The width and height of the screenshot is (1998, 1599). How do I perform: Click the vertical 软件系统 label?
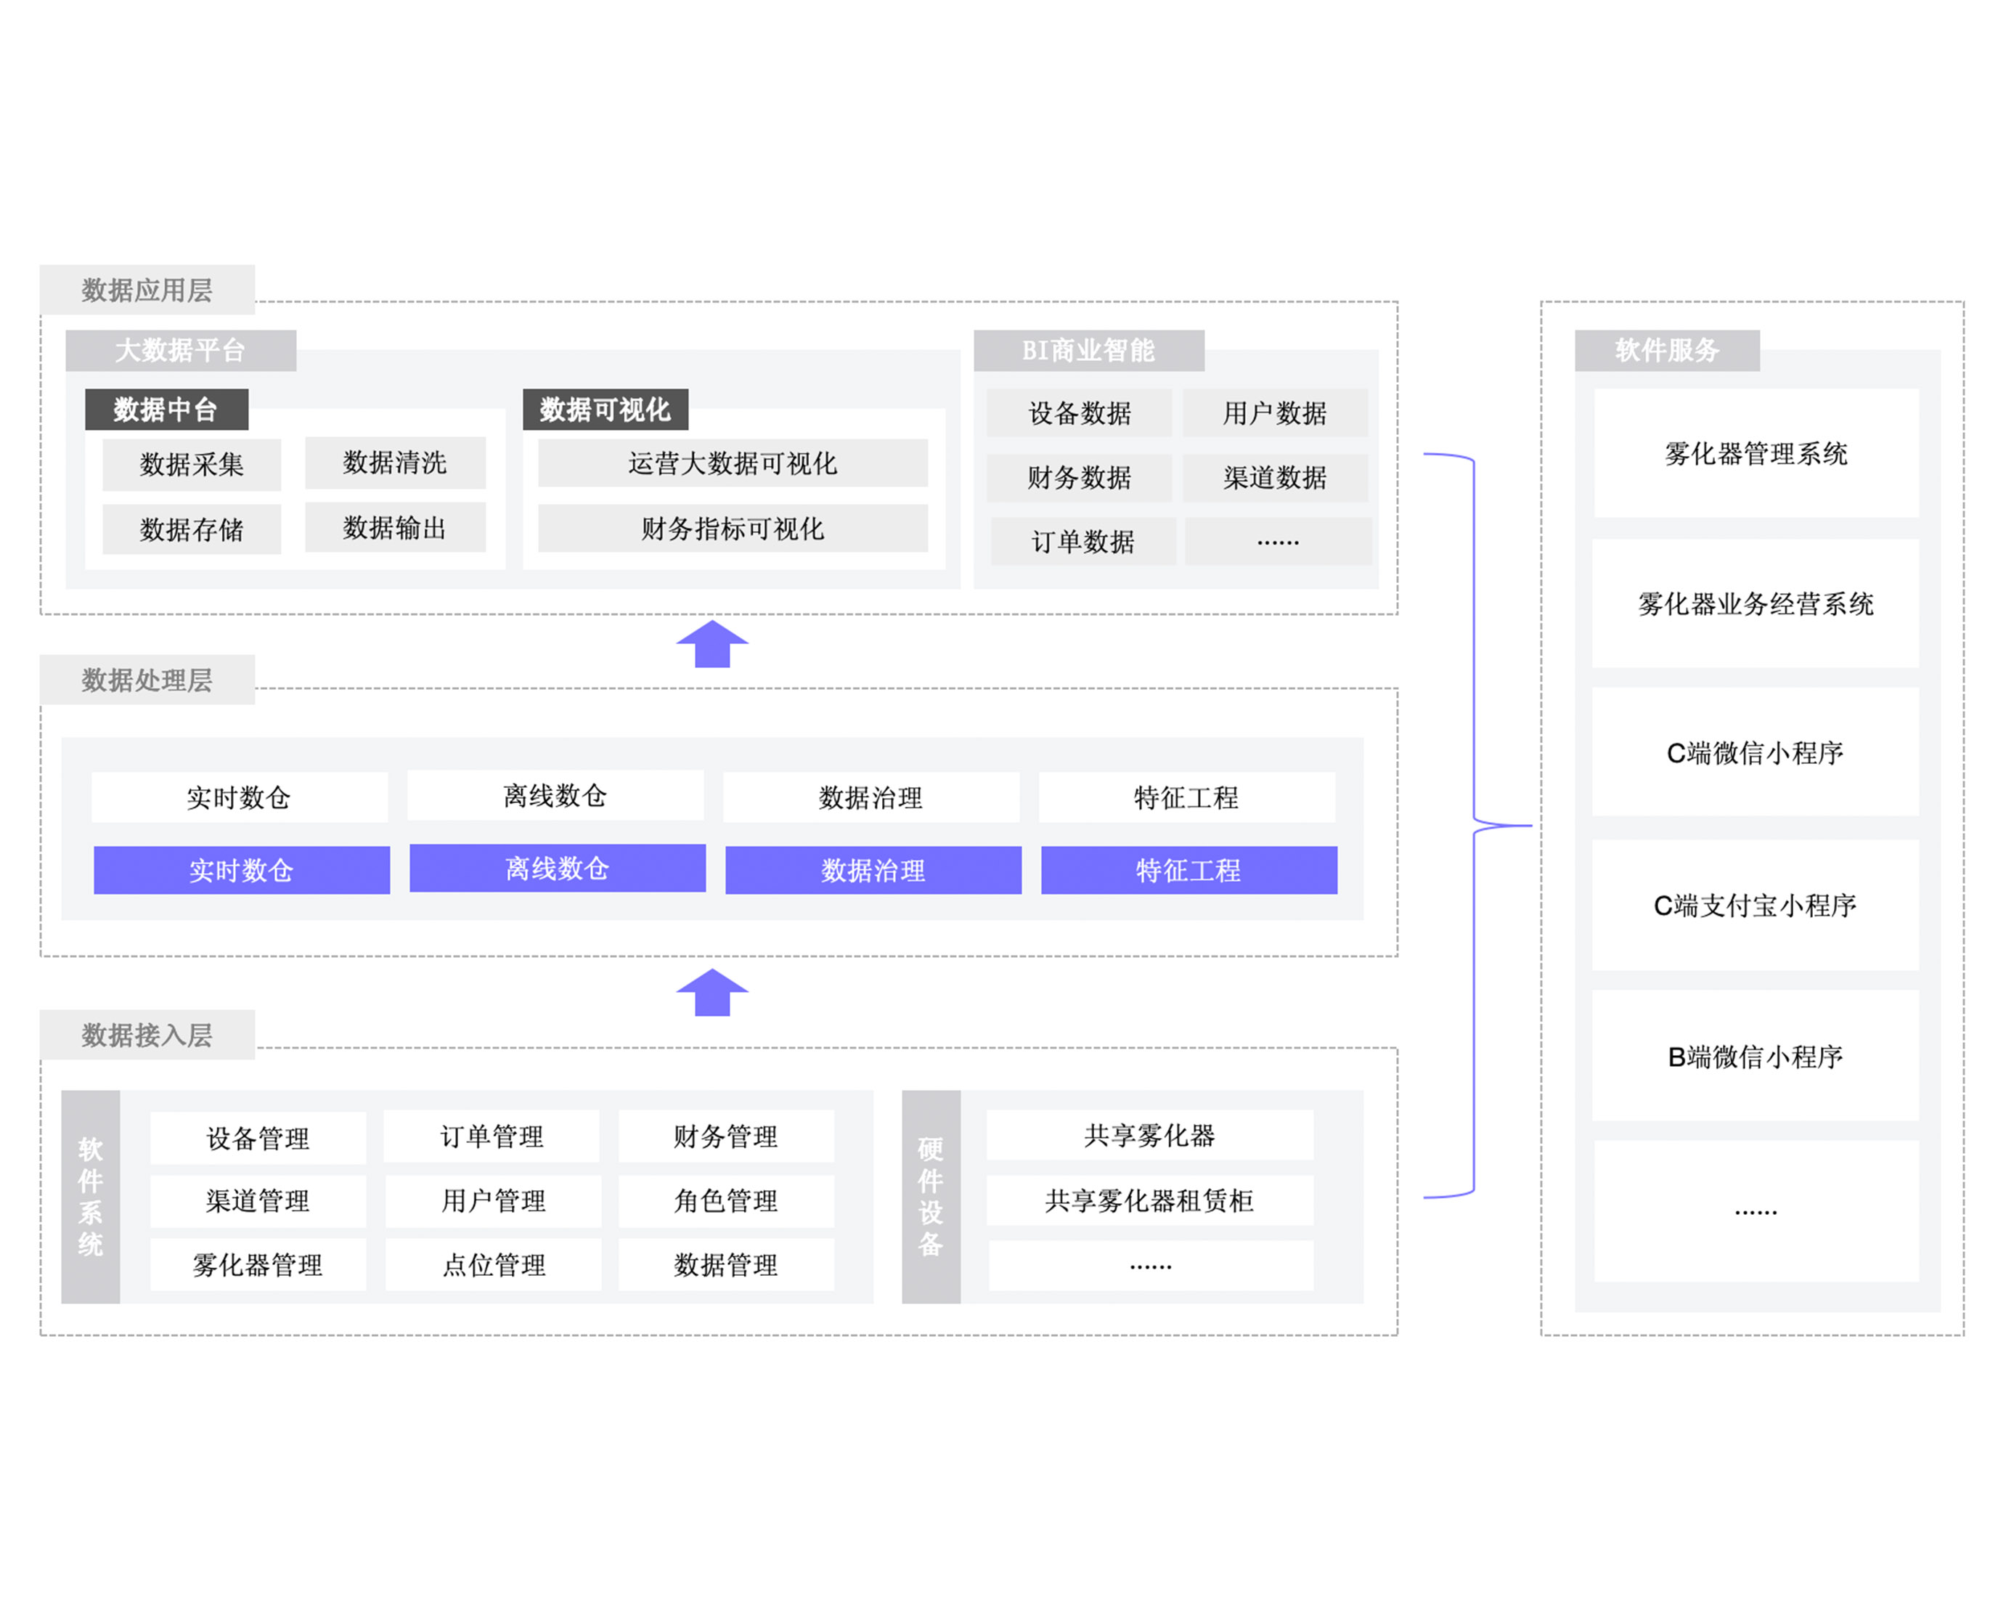[91, 1197]
